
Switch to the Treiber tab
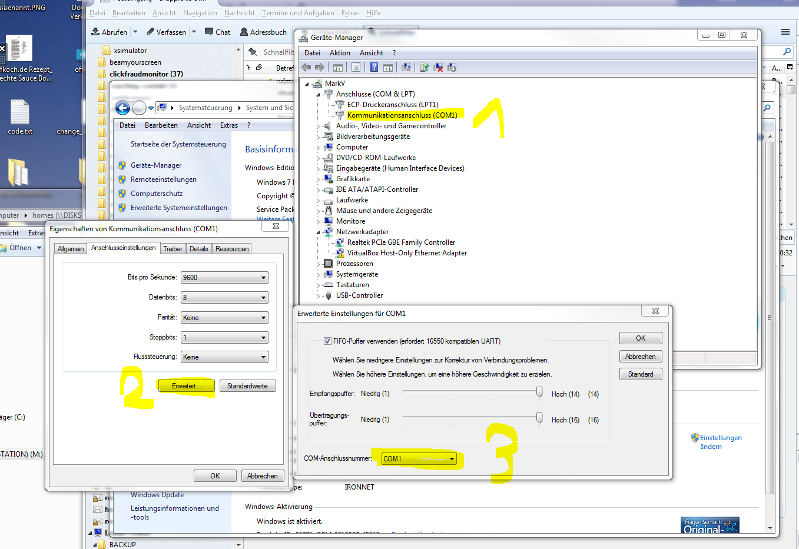tap(173, 249)
